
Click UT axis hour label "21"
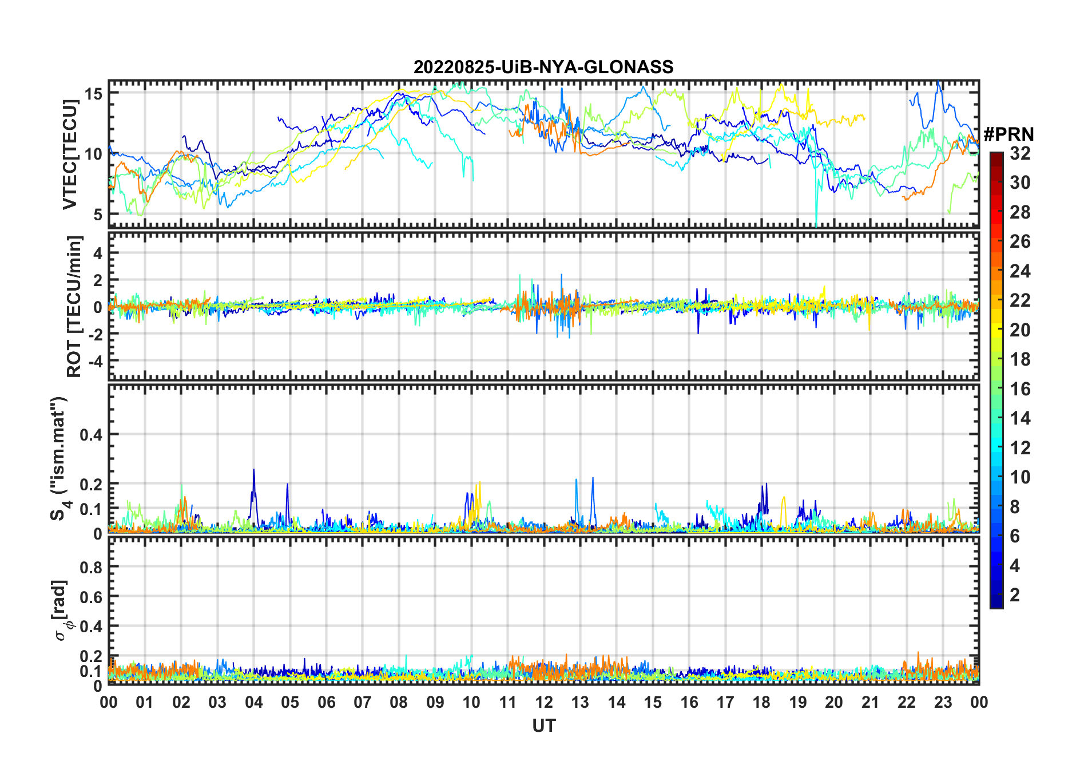pos(871,702)
